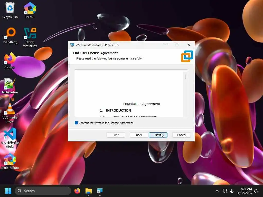Viewport: 263px width, 197px height.
Task: Select the Oracle VirtualBox desktop icon
Action: coord(30,37)
